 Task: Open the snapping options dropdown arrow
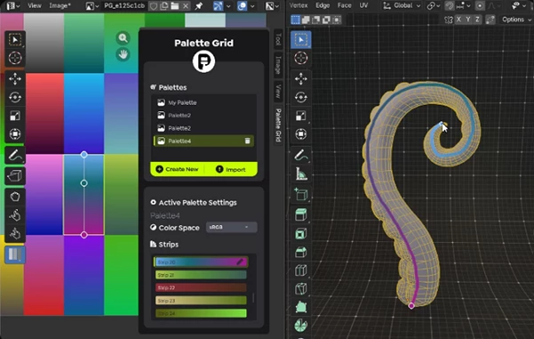tap(465, 6)
